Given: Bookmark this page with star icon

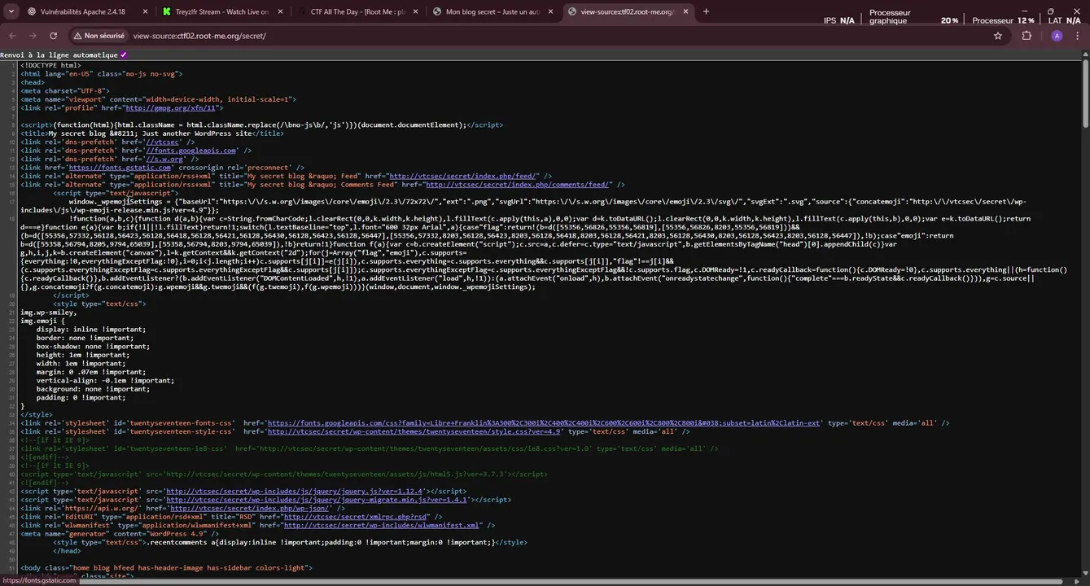Looking at the screenshot, I should point(998,36).
